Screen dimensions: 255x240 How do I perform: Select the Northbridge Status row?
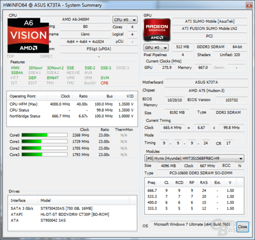coord(71,116)
